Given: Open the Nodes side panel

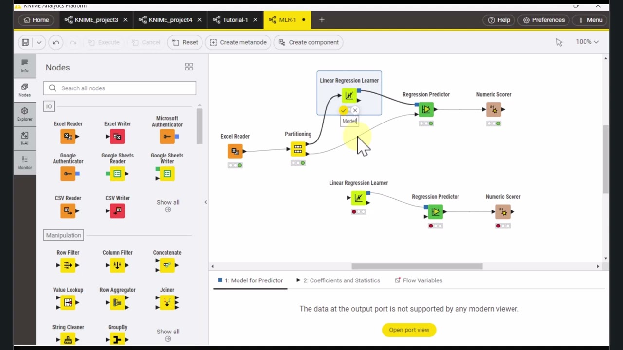Looking at the screenshot, I should (24, 90).
